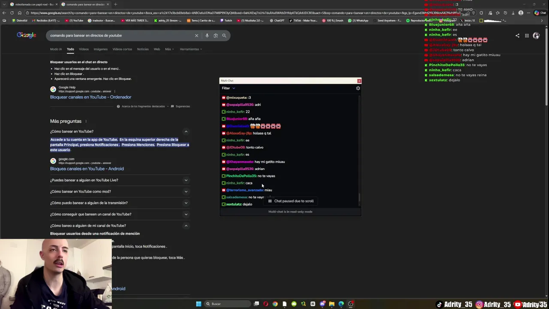
Task: Click xextulatz 'dejalo' message in Multi-Chat
Action: click(x=237, y=204)
